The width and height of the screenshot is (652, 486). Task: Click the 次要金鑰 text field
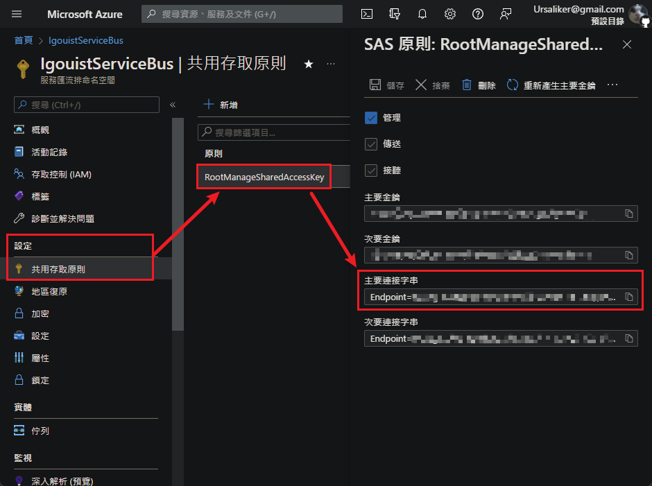pos(501,255)
